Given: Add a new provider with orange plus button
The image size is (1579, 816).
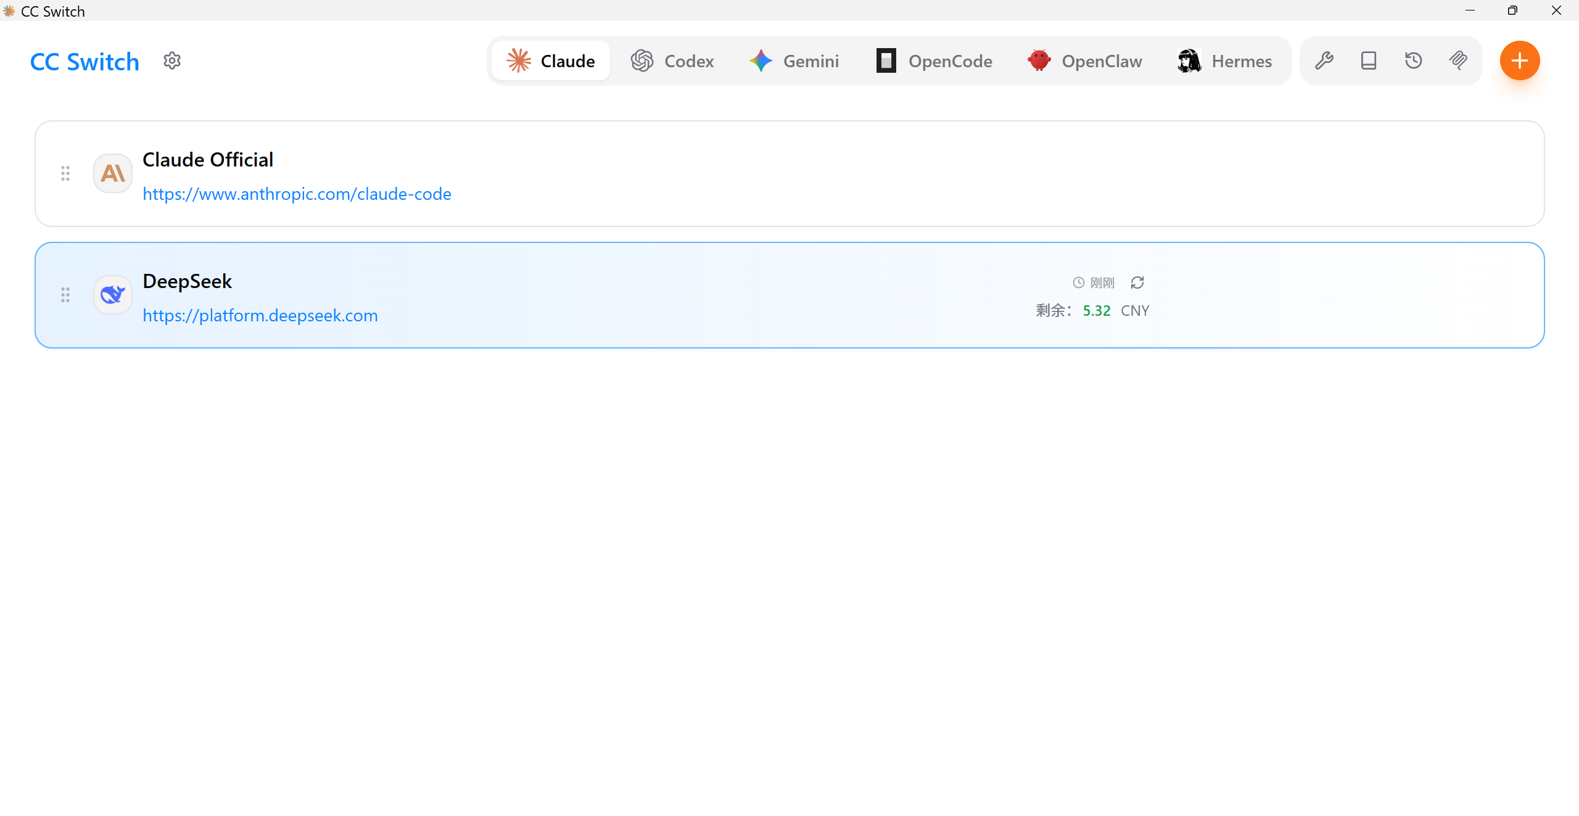Looking at the screenshot, I should (x=1520, y=60).
